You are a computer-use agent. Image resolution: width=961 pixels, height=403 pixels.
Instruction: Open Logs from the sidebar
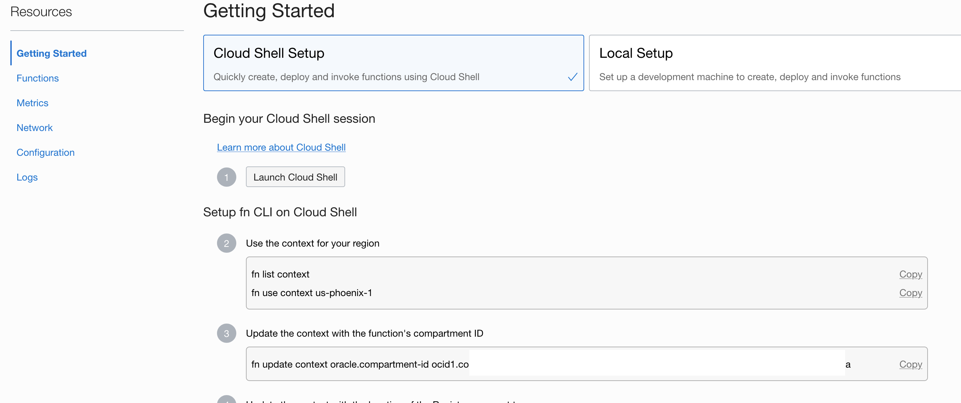[27, 177]
